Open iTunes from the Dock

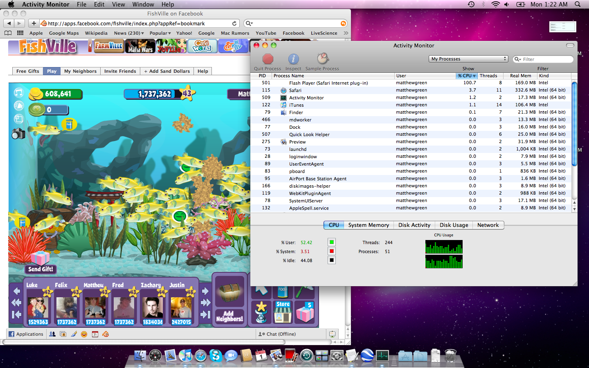[186, 356]
